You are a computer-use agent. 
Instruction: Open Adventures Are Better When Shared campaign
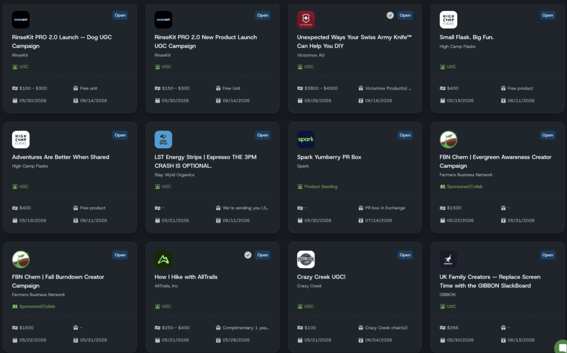tap(60, 157)
